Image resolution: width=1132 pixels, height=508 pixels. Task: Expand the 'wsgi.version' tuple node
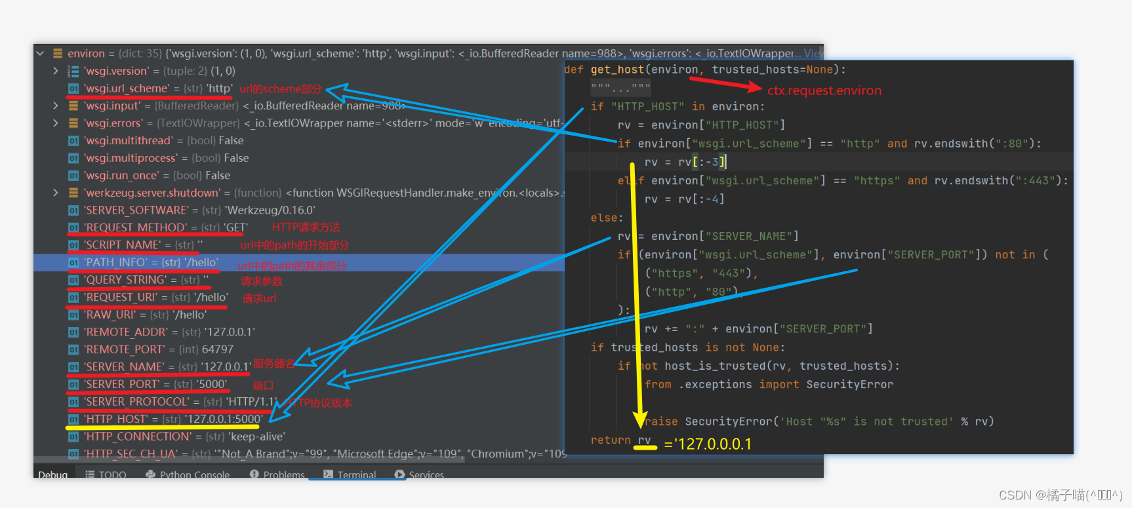(56, 71)
